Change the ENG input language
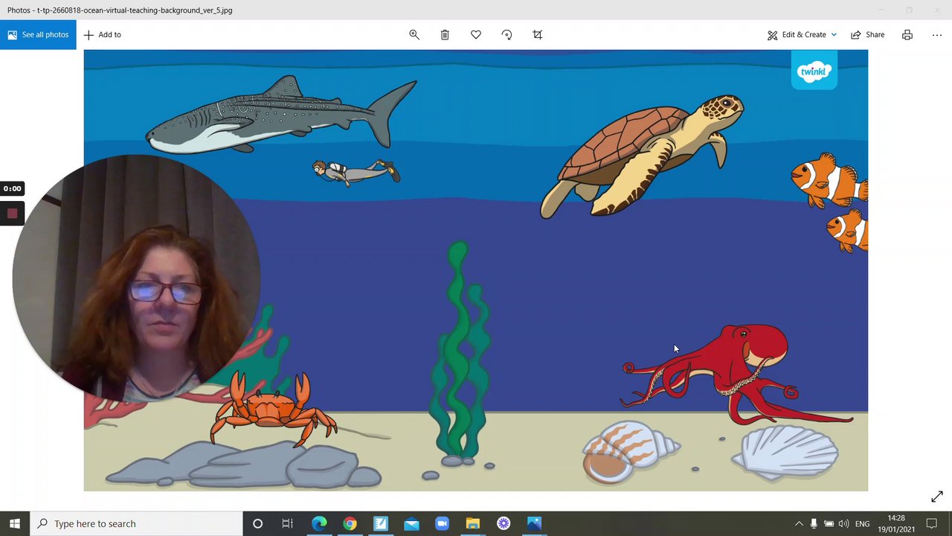952x536 pixels. (x=862, y=523)
